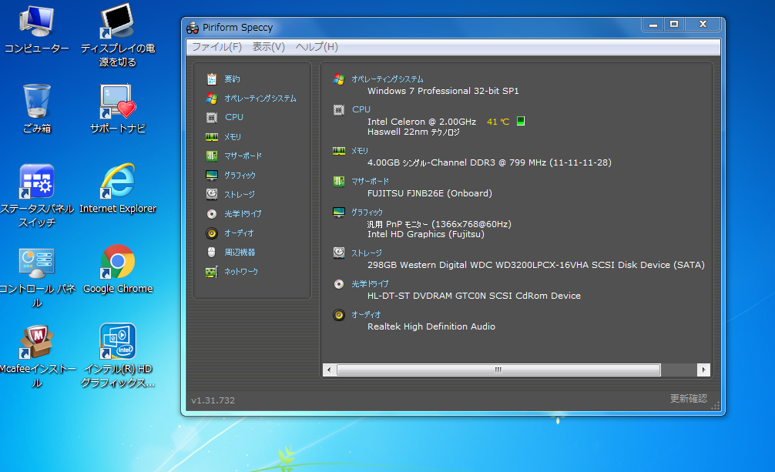Click the motherboard icon in summary pane
The height and width of the screenshot is (472, 775).
tap(338, 182)
